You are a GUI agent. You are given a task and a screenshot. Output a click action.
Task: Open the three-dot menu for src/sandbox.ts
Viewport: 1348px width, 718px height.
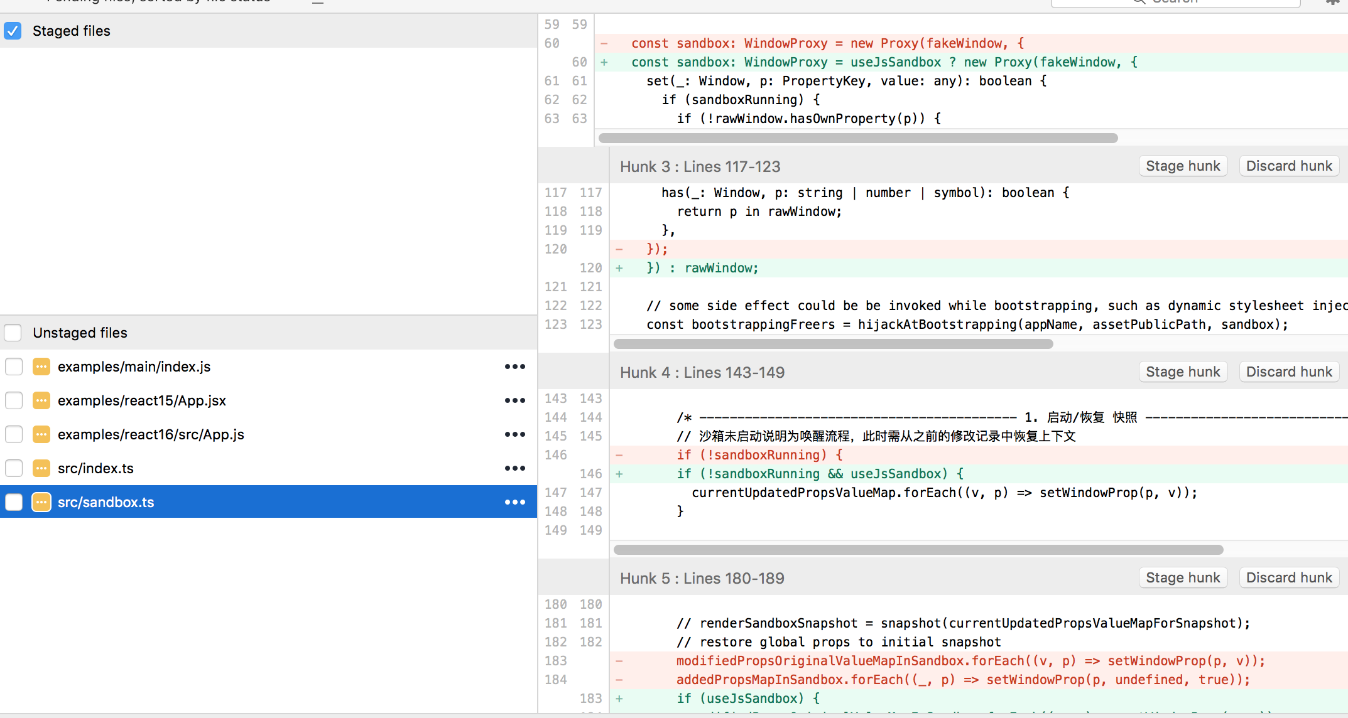click(514, 502)
